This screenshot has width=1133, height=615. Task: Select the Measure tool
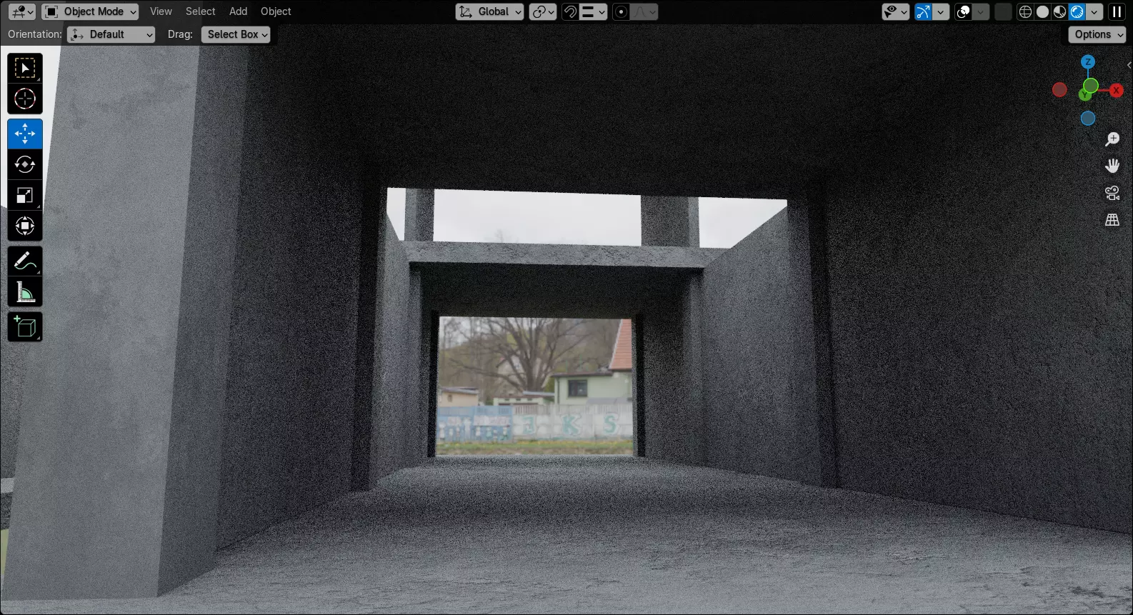(25, 291)
